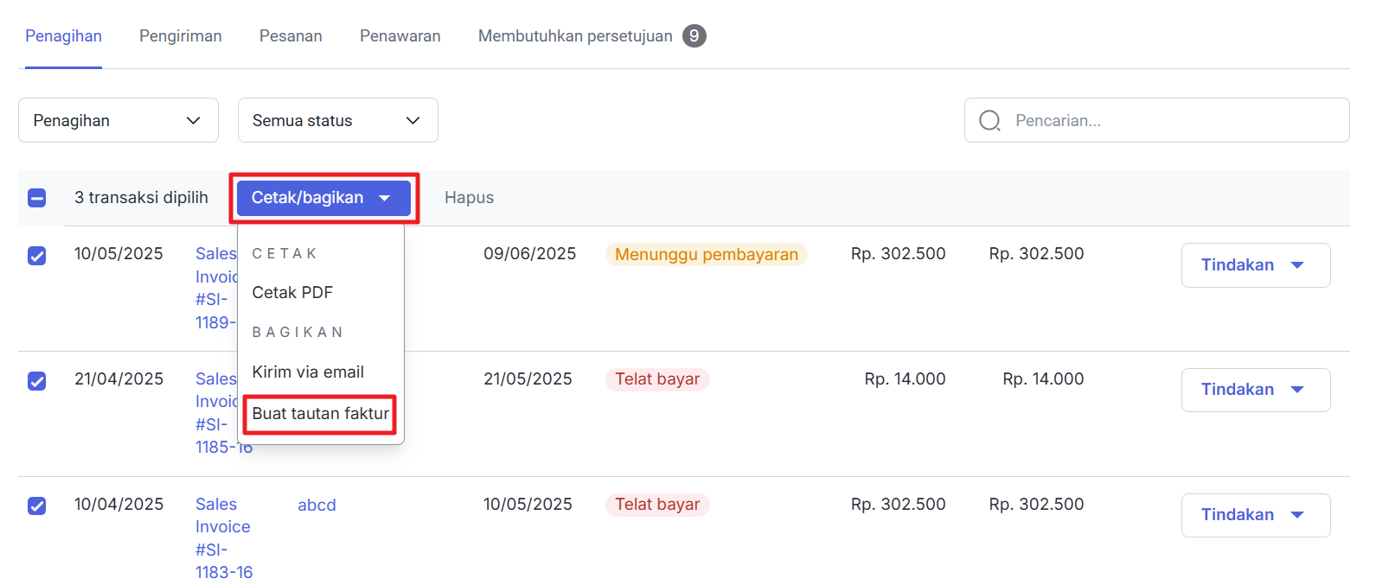1376x585 pixels.
Task: Toggle the select-all transactions checkbox
Action: pyautogui.click(x=37, y=198)
